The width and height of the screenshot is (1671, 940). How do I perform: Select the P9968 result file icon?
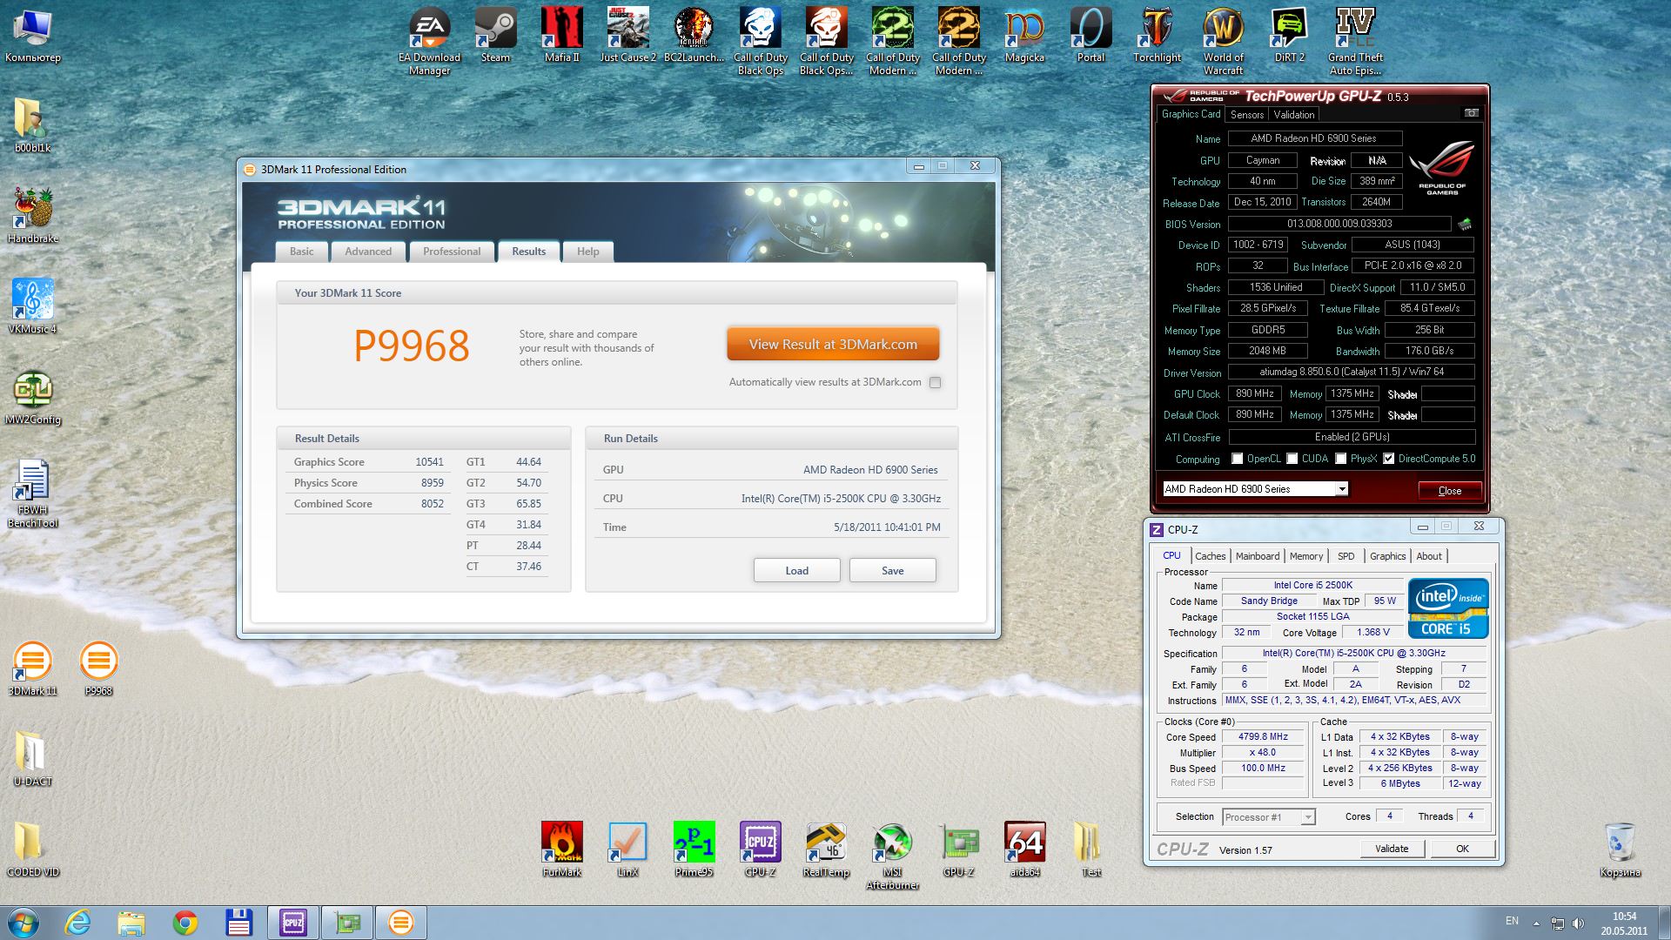(x=98, y=668)
